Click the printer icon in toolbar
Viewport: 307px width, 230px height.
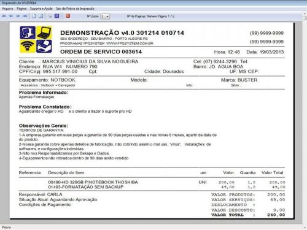coord(50,16)
